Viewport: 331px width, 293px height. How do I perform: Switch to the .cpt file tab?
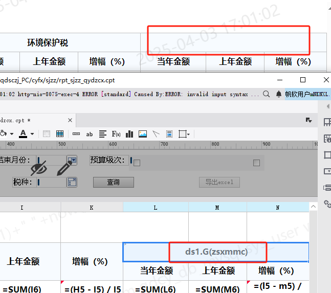click(x=15, y=120)
